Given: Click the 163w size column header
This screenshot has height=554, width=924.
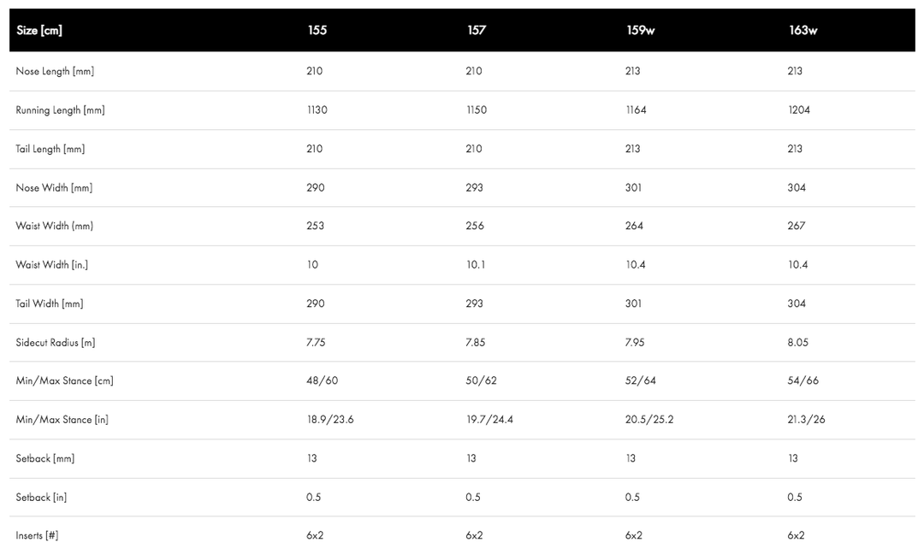Looking at the screenshot, I should tap(803, 31).
